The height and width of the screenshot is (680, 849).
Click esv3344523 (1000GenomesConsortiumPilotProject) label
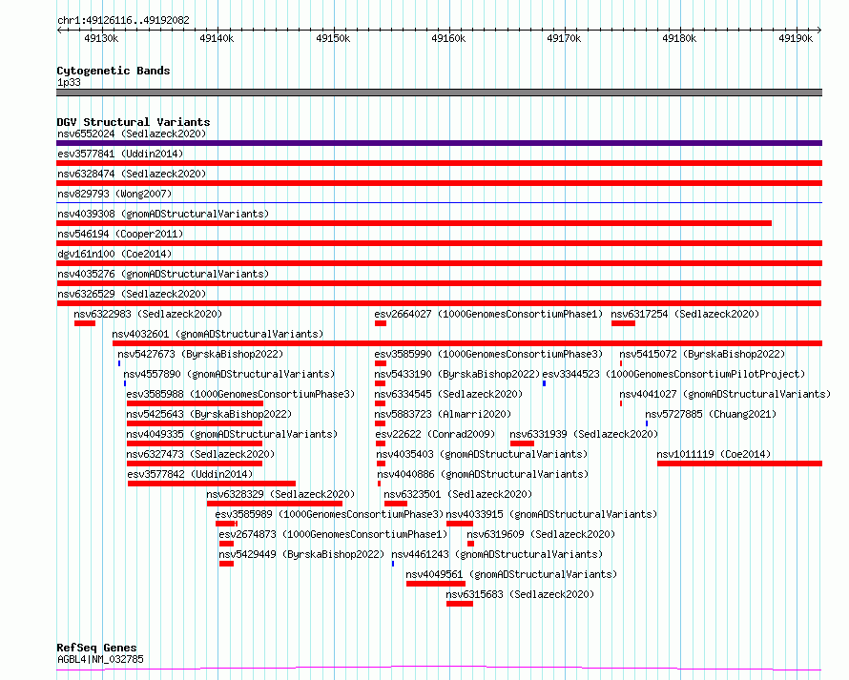click(x=673, y=374)
